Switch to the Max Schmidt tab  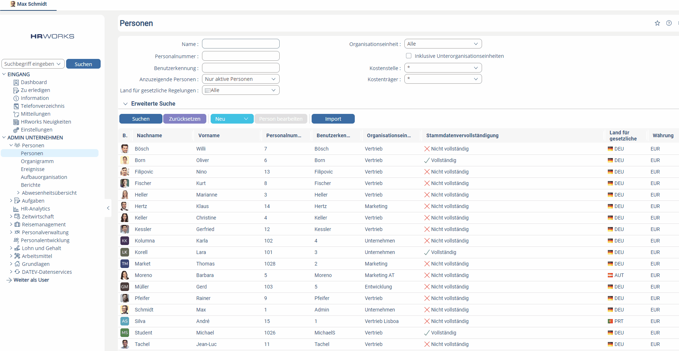29,4
